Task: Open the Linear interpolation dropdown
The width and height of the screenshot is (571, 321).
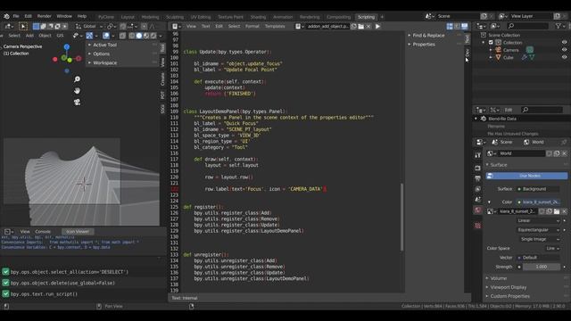Action: (x=538, y=220)
